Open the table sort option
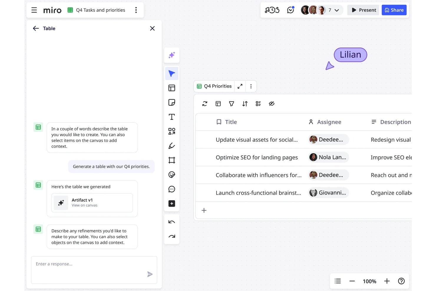 pyautogui.click(x=245, y=103)
